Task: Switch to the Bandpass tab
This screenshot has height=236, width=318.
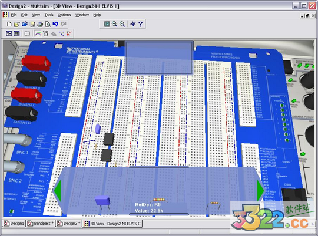Action: (x=41, y=224)
